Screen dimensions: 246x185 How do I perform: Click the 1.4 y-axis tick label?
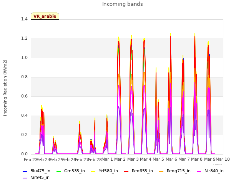[x=24, y=19]
